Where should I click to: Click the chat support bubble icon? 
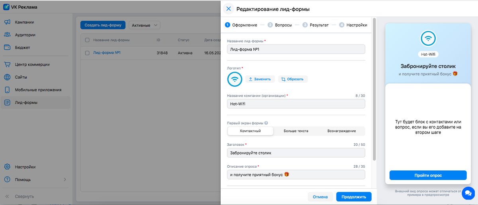point(468,193)
